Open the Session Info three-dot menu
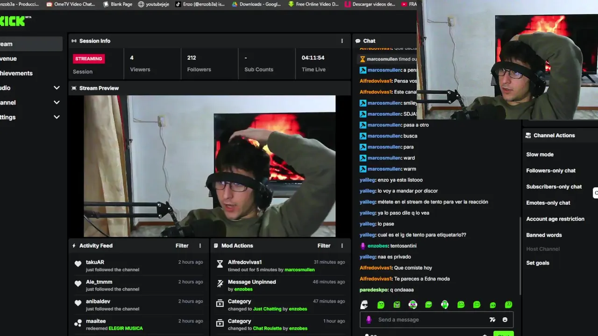Screen dimensions: 598x336 point(342,41)
